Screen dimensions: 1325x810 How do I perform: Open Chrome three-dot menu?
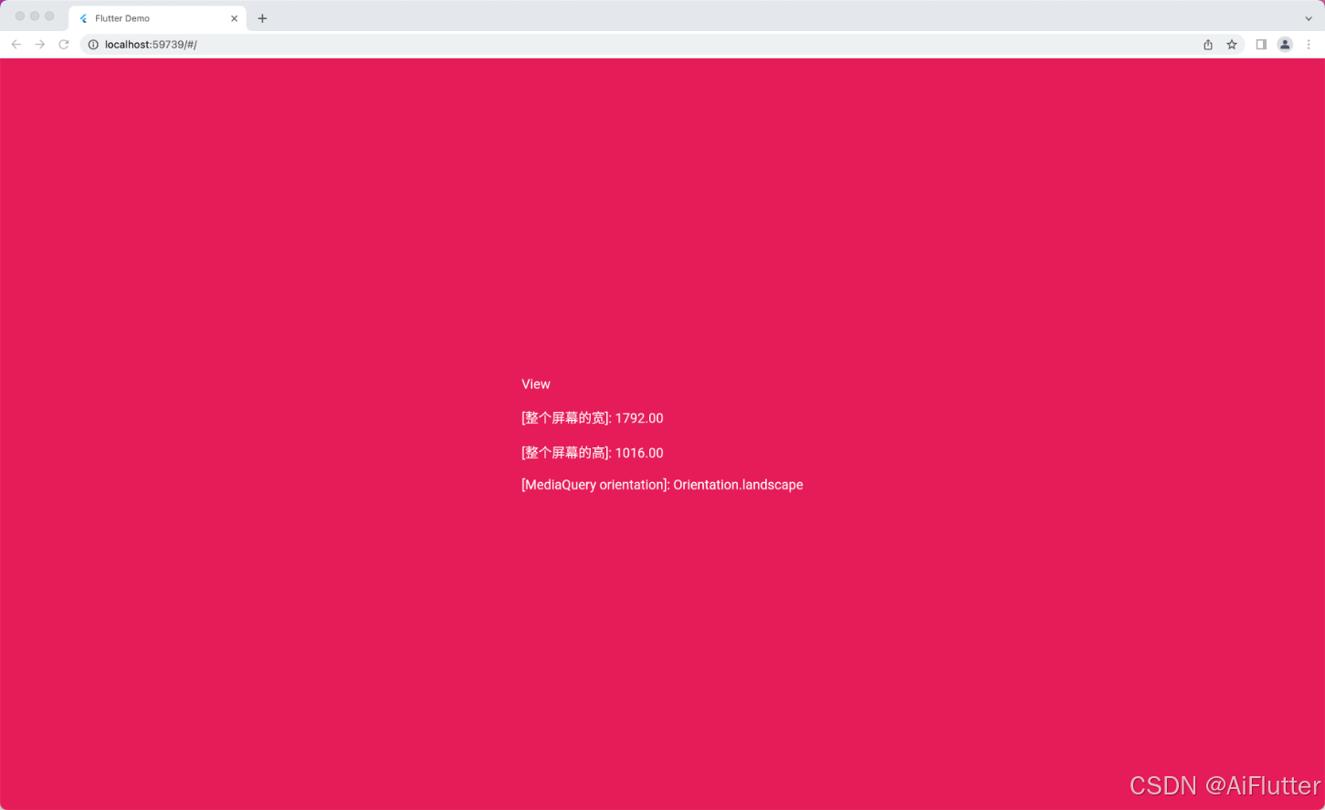(1309, 44)
